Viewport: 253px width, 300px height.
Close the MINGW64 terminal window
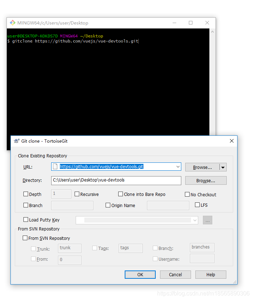coord(207,23)
